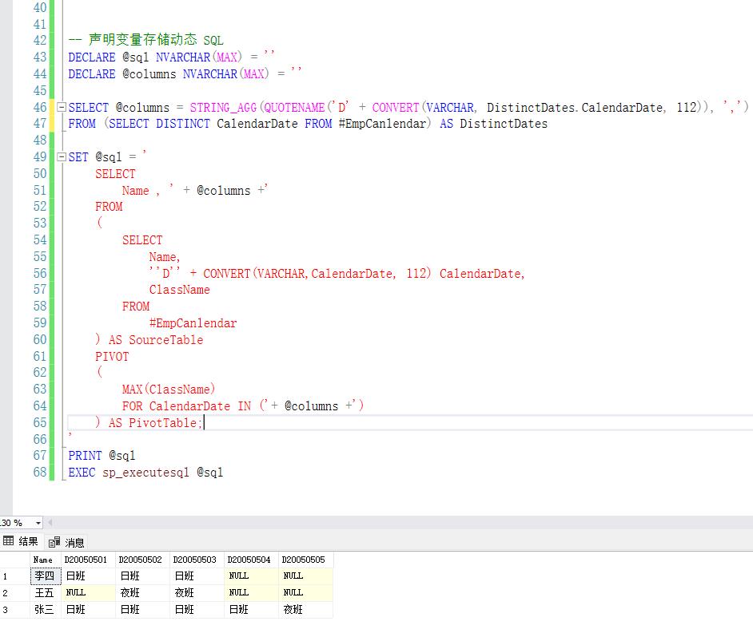Click the NULL cell for 王五 under D20050501
Screen dimensions: 753x633
point(88,593)
